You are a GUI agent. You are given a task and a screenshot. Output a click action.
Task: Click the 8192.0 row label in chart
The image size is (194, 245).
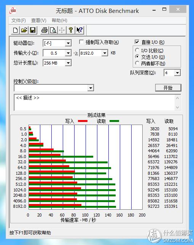tap(20, 206)
